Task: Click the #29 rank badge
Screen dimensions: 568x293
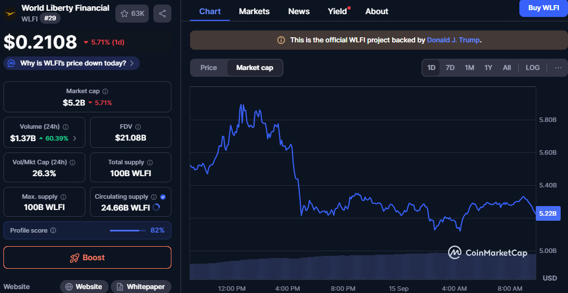Action: (x=50, y=19)
